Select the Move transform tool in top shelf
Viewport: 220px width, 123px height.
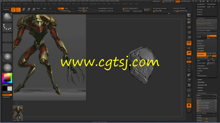tap(23, 10)
